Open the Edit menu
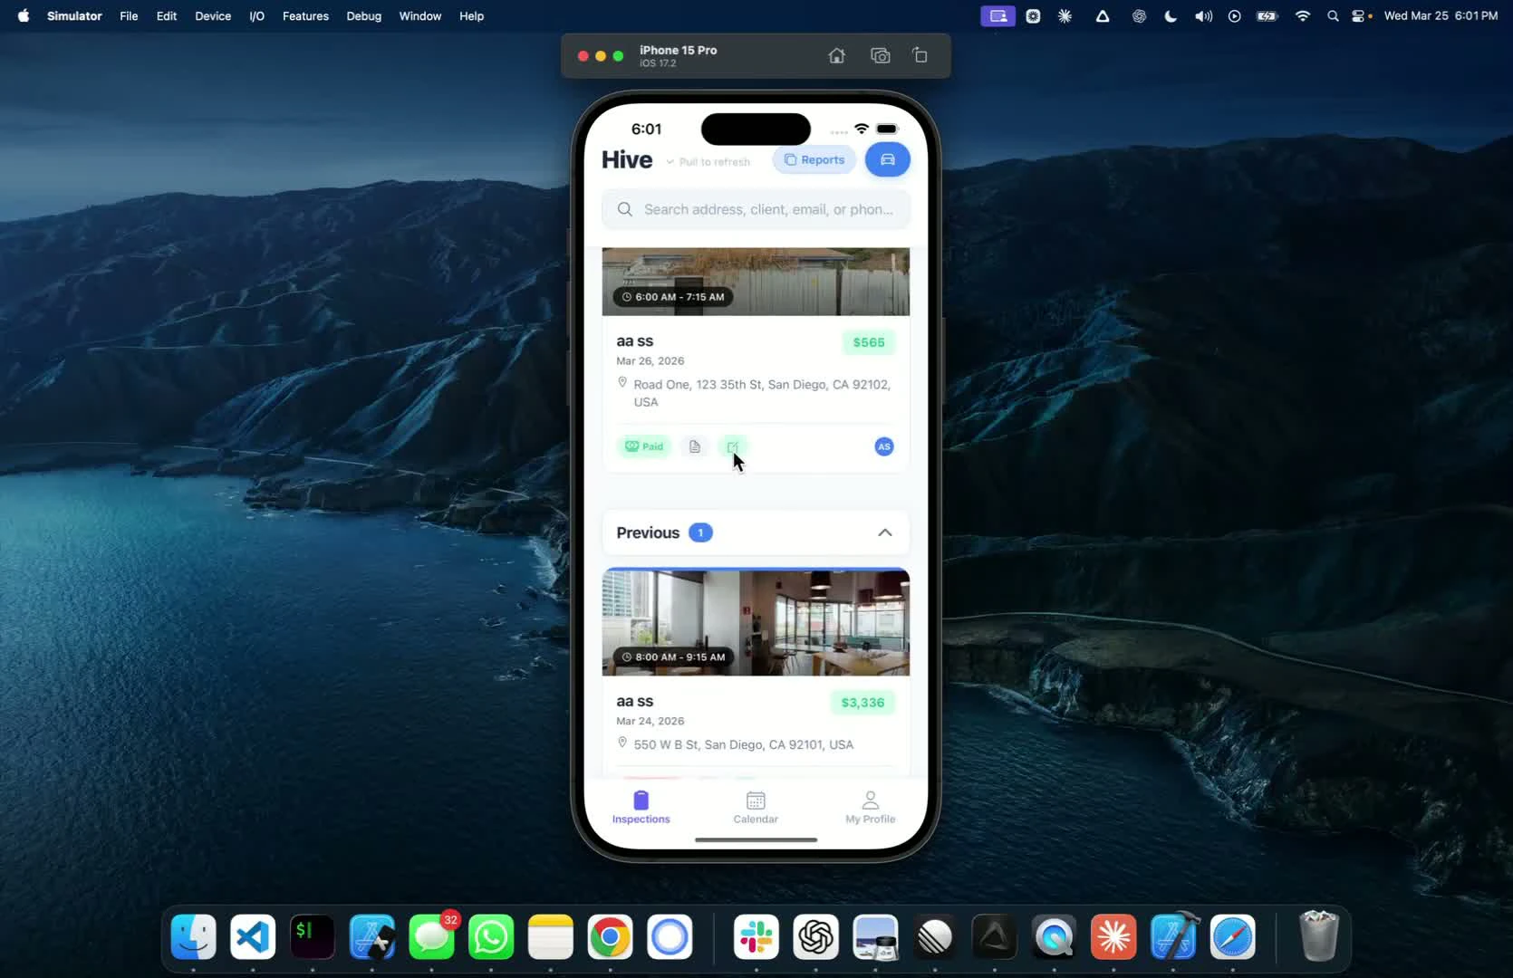Image resolution: width=1513 pixels, height=978 pixels. coord(167,16)
